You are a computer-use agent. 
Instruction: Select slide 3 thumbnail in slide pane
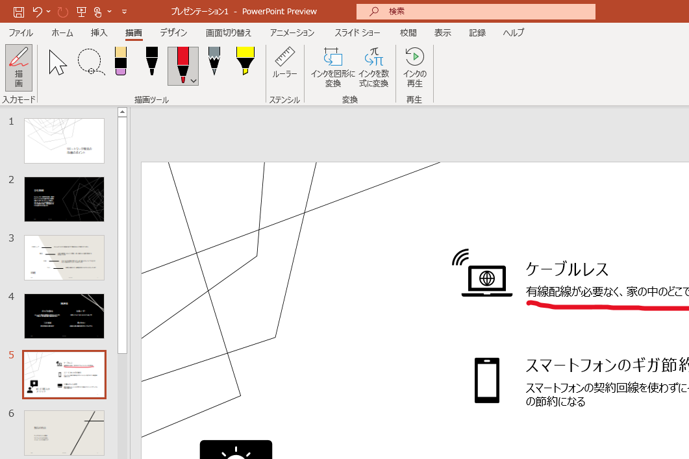tap(64, 257)
